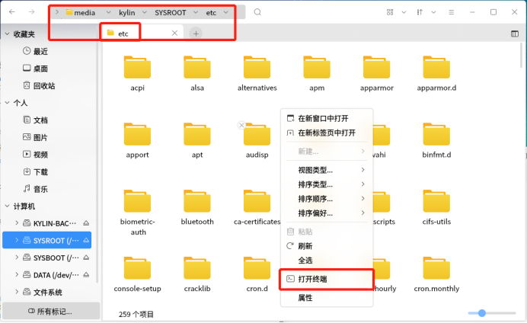Viewport: 527px width, 323px height.
Task: Select the ca-certificates folder
Action: point(257,207)
